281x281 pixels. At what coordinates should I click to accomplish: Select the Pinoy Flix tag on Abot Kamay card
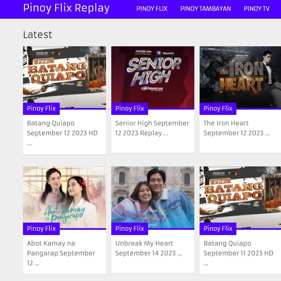[41, 229]
